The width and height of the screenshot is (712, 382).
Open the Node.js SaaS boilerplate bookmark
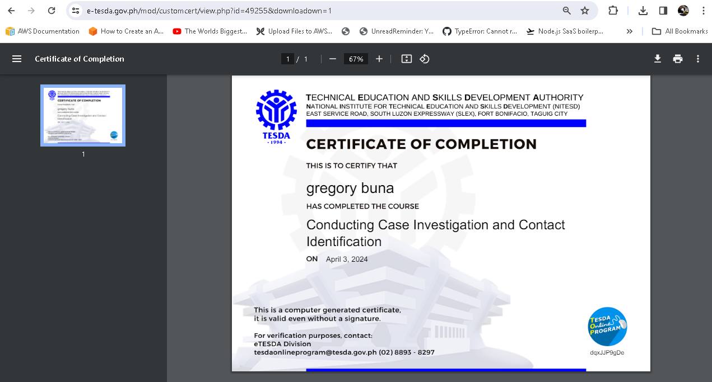pyautogui.click(x=565, y=31)
